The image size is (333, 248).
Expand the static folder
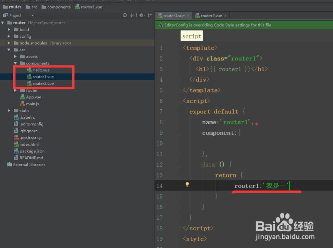(x=9, y=111)
